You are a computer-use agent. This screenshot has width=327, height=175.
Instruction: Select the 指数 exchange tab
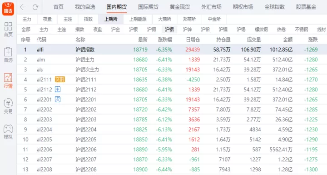pyautogui.click(x=88, y=19)
